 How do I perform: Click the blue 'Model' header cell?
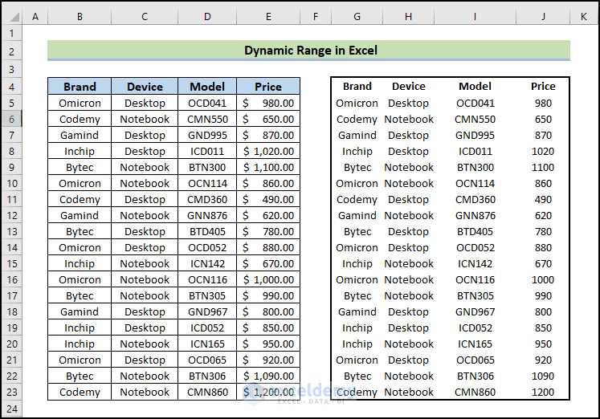207,87
